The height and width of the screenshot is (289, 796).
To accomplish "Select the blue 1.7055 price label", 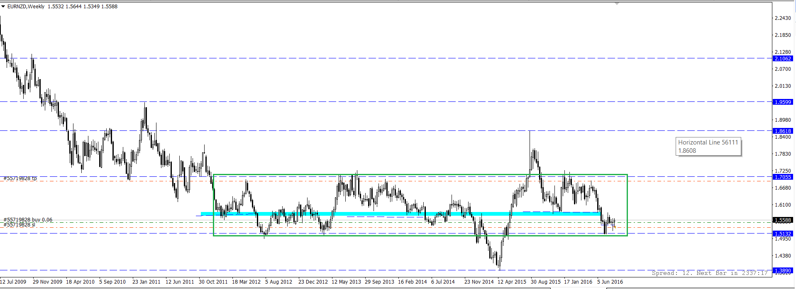I will pos(783,177).
